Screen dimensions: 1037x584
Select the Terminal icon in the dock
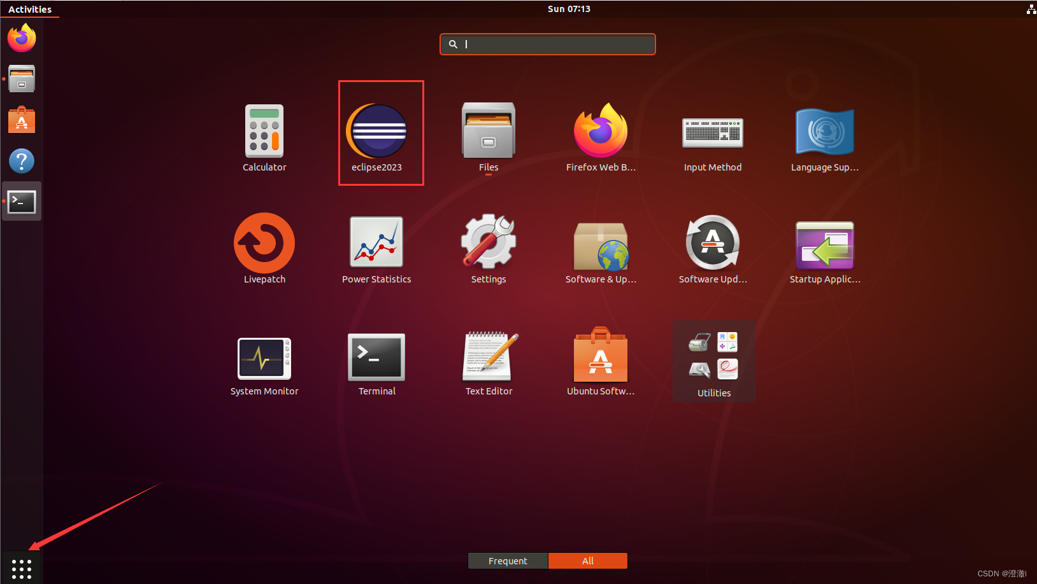point(22,202)
